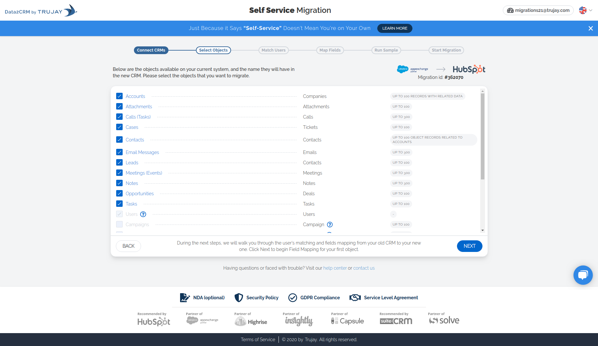The width and height of the screenshot is (598, 346).
Task: Click the Tickets target object name
Action: click(x=310, y=127)
